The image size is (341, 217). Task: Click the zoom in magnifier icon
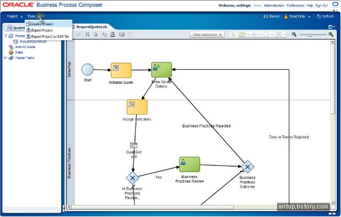click(x=331, y=34)
